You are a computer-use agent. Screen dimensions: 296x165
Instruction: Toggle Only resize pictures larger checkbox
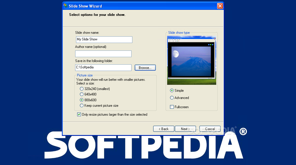(79, 114)
